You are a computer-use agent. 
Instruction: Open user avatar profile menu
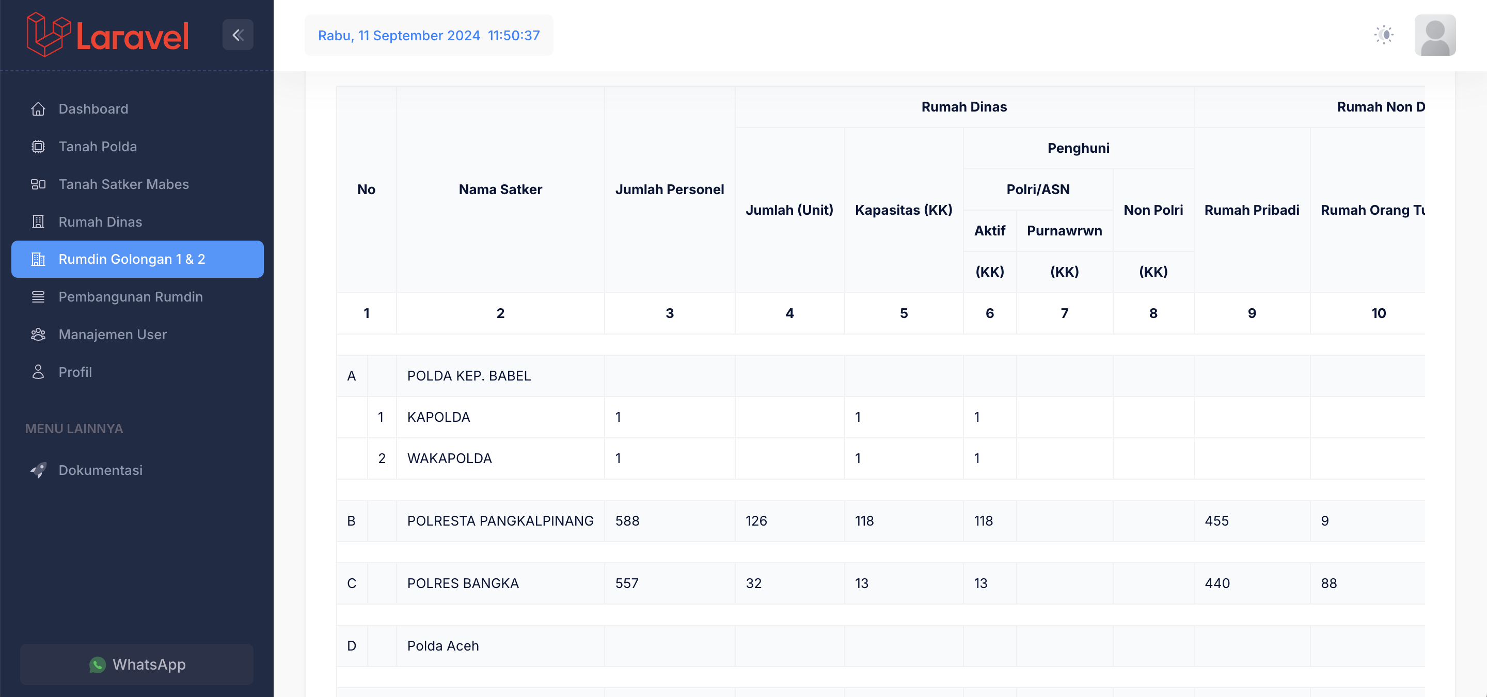coord(1434,35)
